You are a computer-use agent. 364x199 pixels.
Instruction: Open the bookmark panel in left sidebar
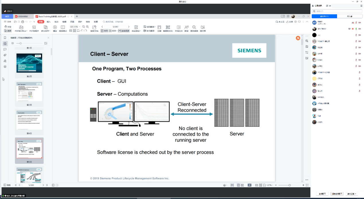point(5,38)
